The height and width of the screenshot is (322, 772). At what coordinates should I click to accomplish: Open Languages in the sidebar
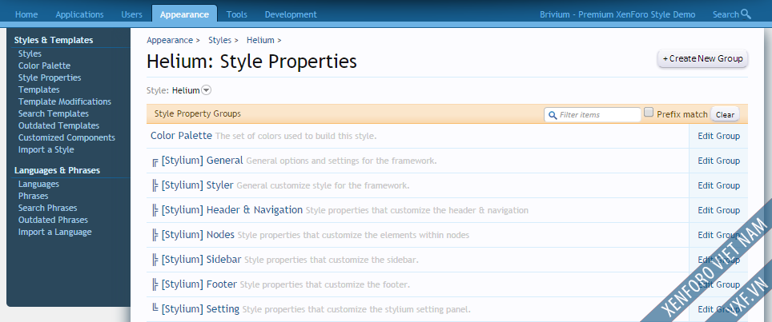[x=39, y=184]
